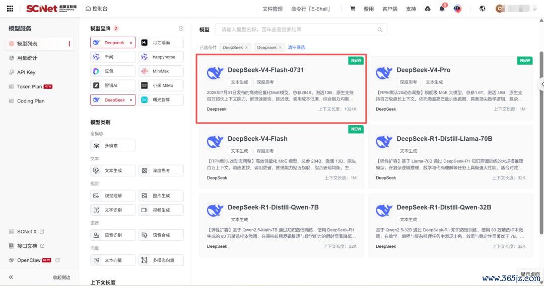The height and width of the screenshot is (286, 544).
Task: Click external link icon next to OpenClaw
Action: coord(57,260)
